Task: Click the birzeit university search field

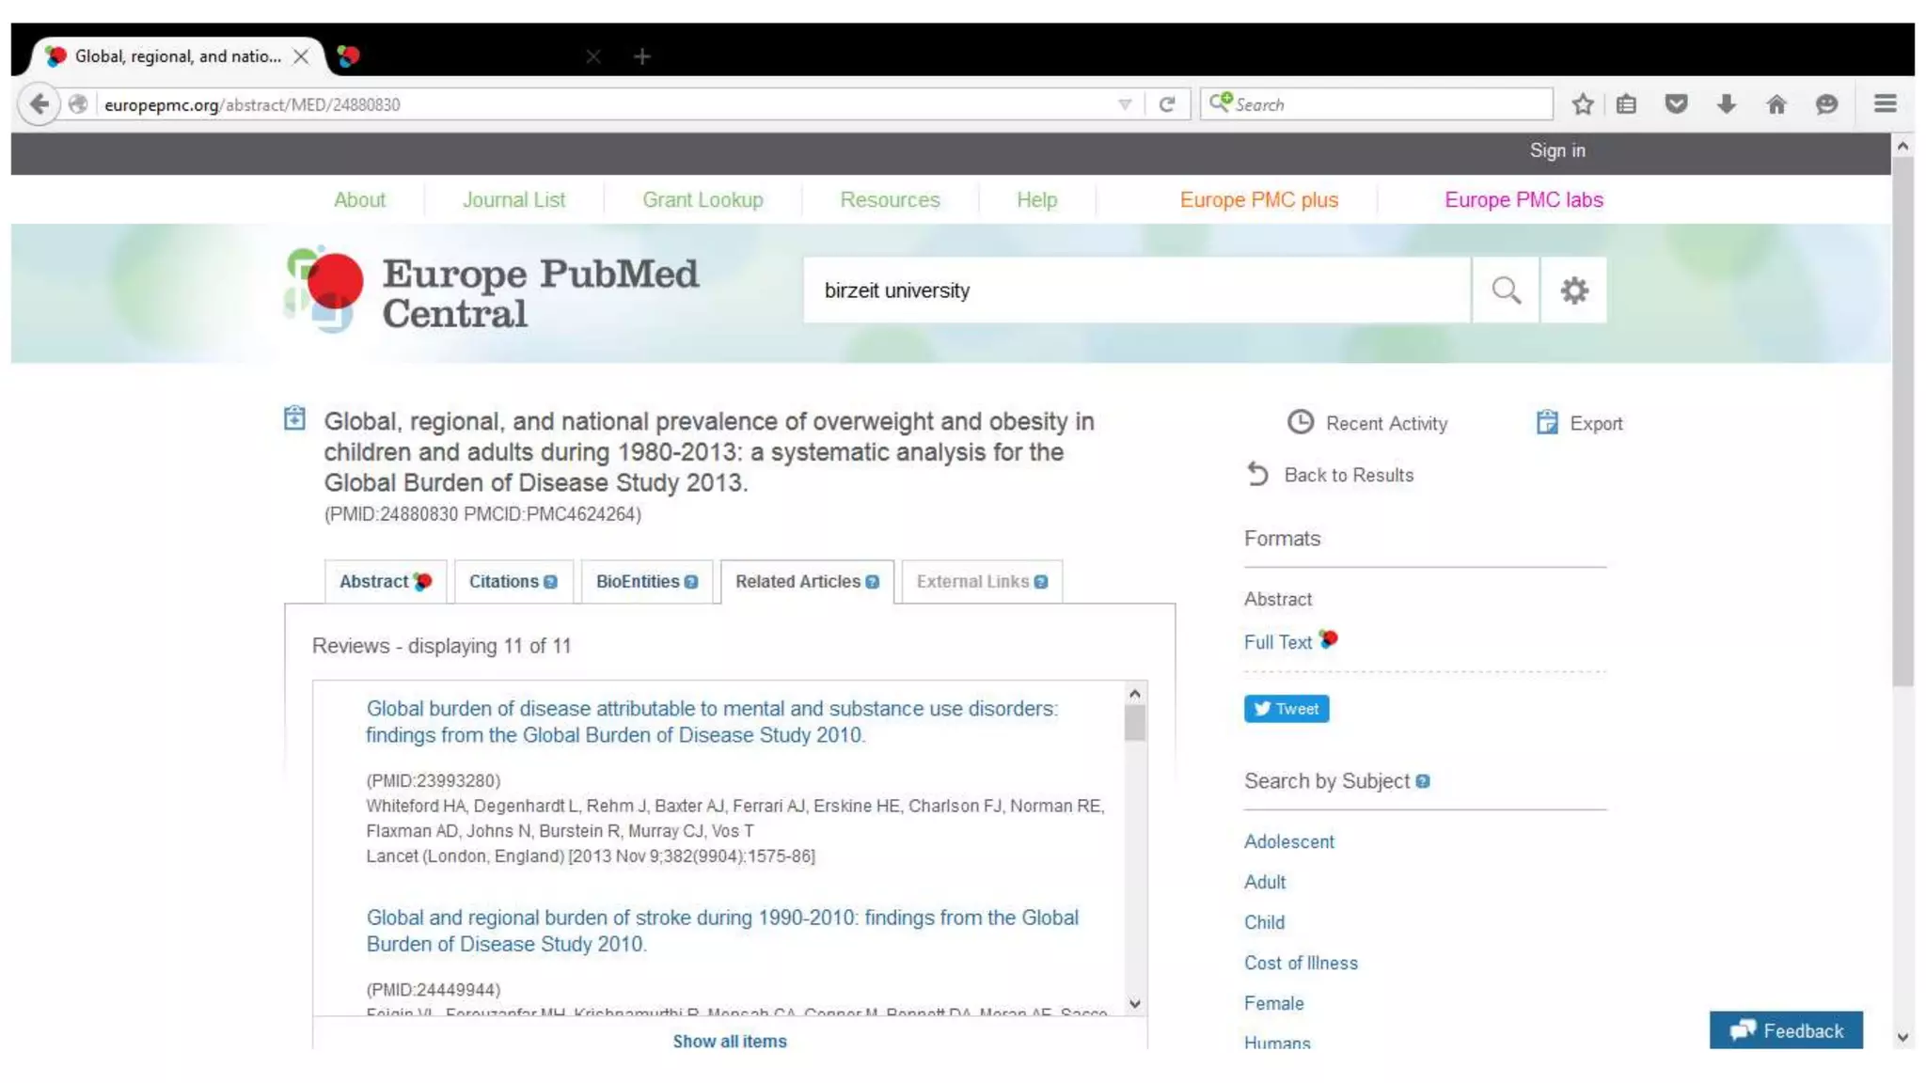Action: [1129, 290]
